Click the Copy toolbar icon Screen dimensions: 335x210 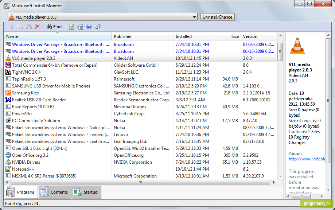(20, 27)
